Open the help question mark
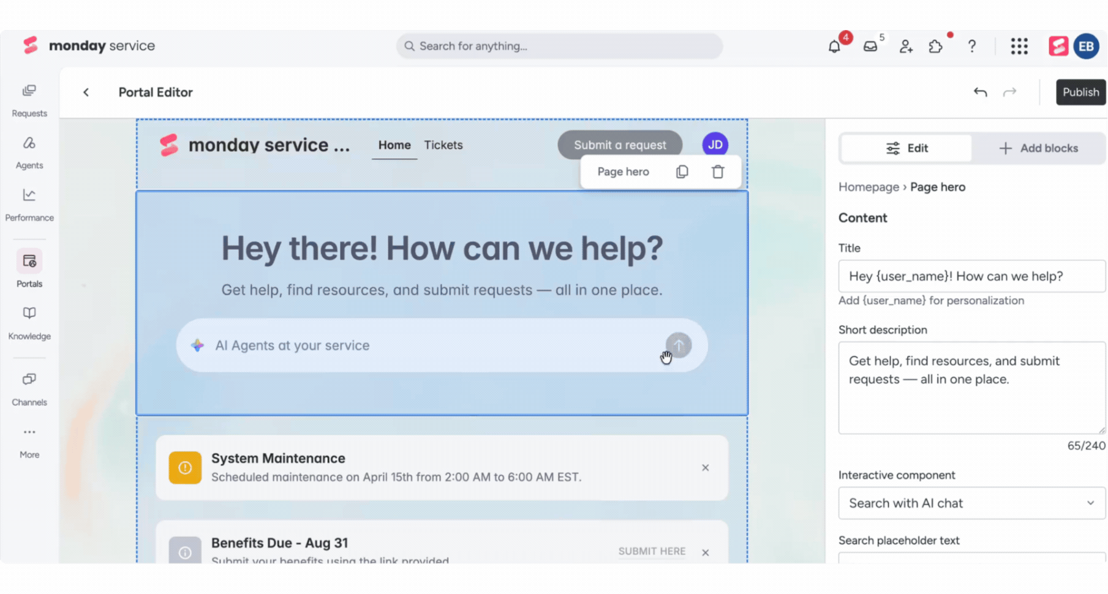This screenshot has width=1108, height=594. click(x=972, y=46)
